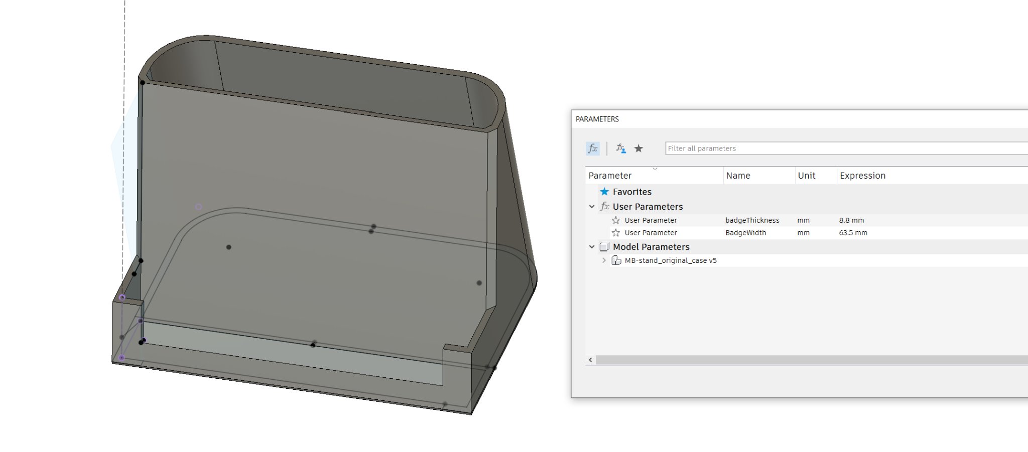Screen dimensions: 1028x452
Task: Click the MB-stand_original_case v5 component icon
Action: (x=616, y=260)
